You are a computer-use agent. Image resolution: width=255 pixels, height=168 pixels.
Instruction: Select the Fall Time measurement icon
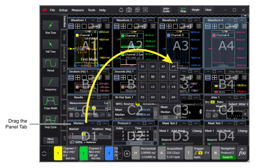point(50,45)
